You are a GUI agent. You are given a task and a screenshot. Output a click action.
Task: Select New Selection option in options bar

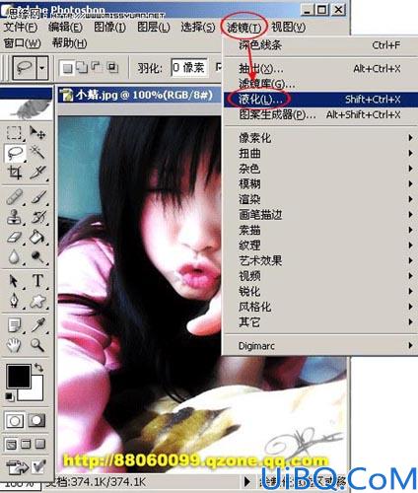pyautogui.click(x=67, y=68)
